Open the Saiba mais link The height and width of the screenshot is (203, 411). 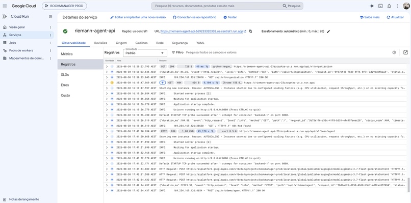coord(370,17)
